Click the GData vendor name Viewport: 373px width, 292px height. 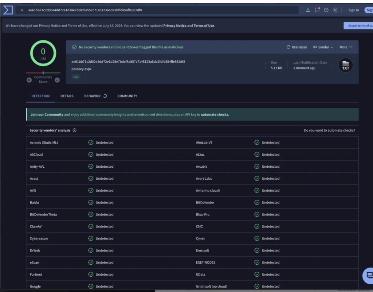(200, 274)
